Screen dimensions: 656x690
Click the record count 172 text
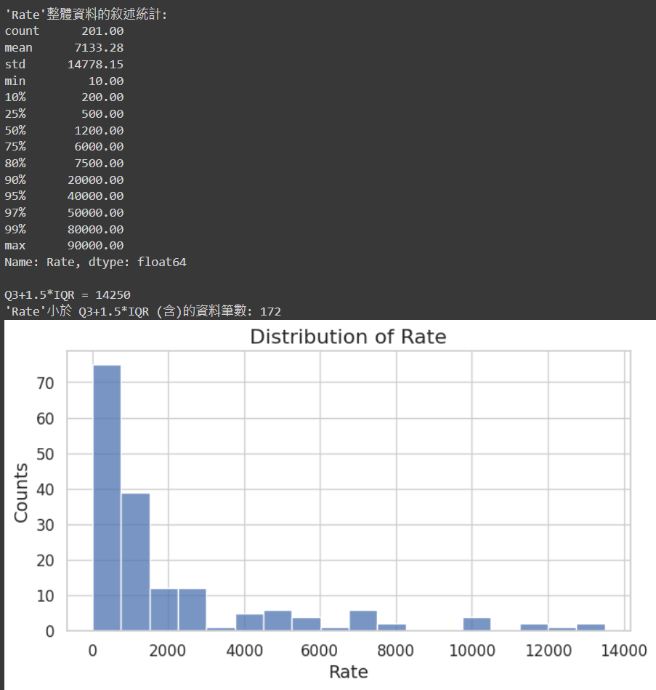[x=270, y=312]
